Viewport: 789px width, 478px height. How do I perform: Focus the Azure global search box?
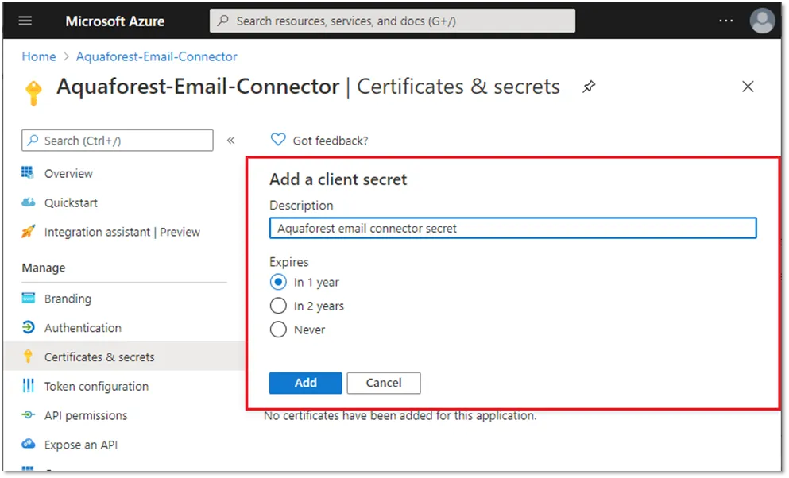(393, 21)
